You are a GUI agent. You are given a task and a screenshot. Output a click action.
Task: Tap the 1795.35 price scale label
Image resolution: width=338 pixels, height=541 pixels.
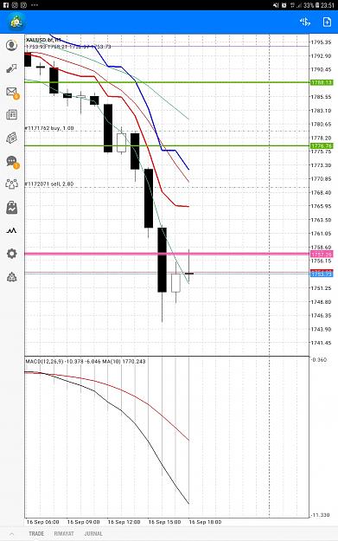click(x=321, y=42)
